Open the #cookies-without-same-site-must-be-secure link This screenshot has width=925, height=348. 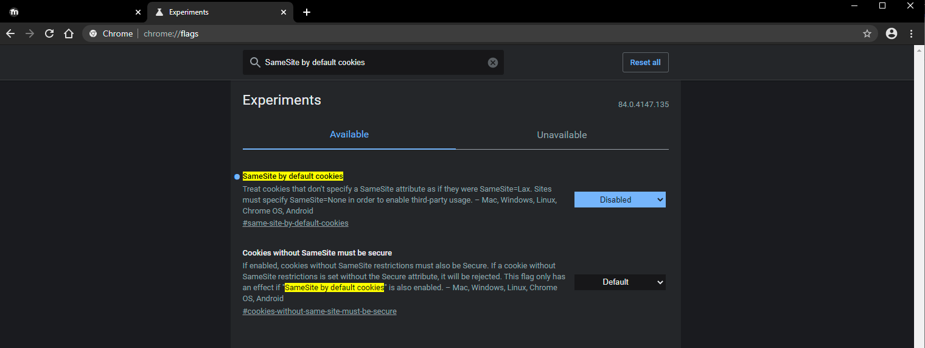coord(319,311)
